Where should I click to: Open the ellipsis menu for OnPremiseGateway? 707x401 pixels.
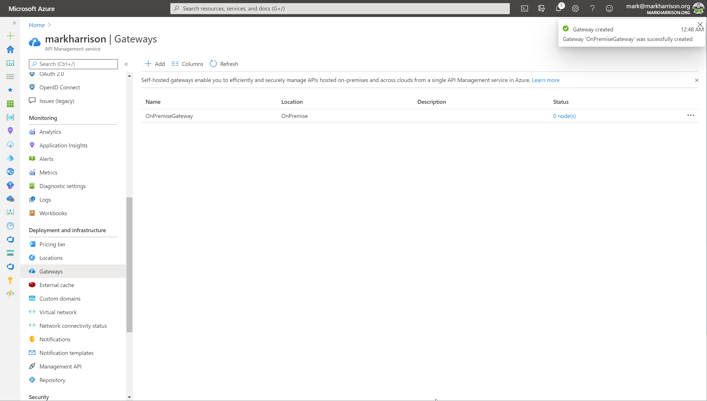pyautogui.click(x=691, y=115)
